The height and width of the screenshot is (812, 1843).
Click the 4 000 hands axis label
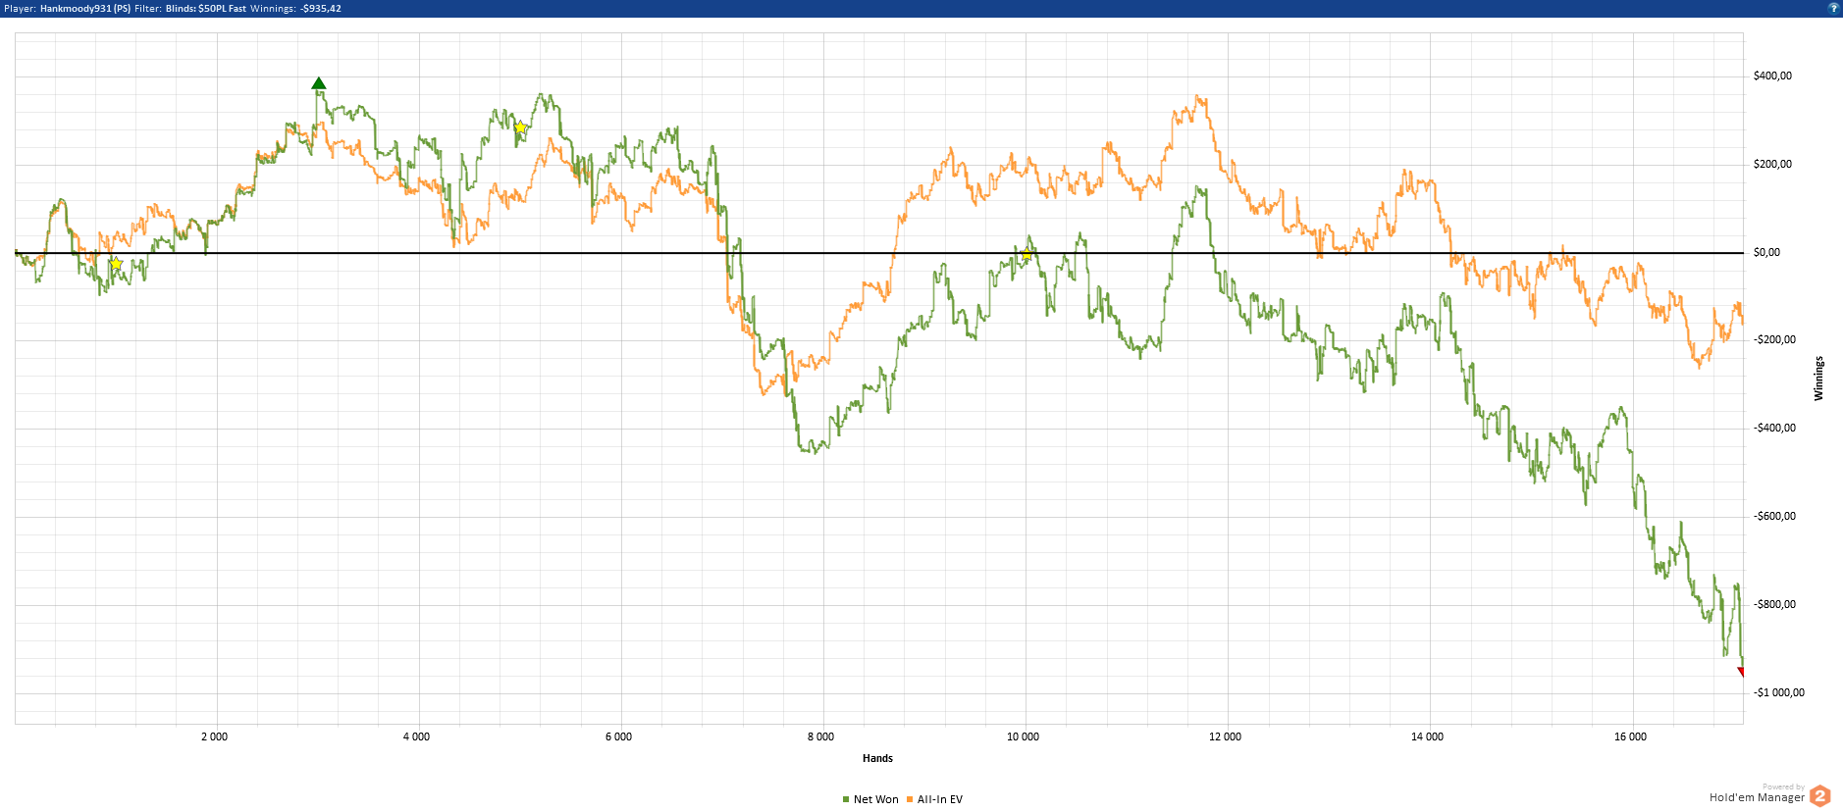point(416,736)
